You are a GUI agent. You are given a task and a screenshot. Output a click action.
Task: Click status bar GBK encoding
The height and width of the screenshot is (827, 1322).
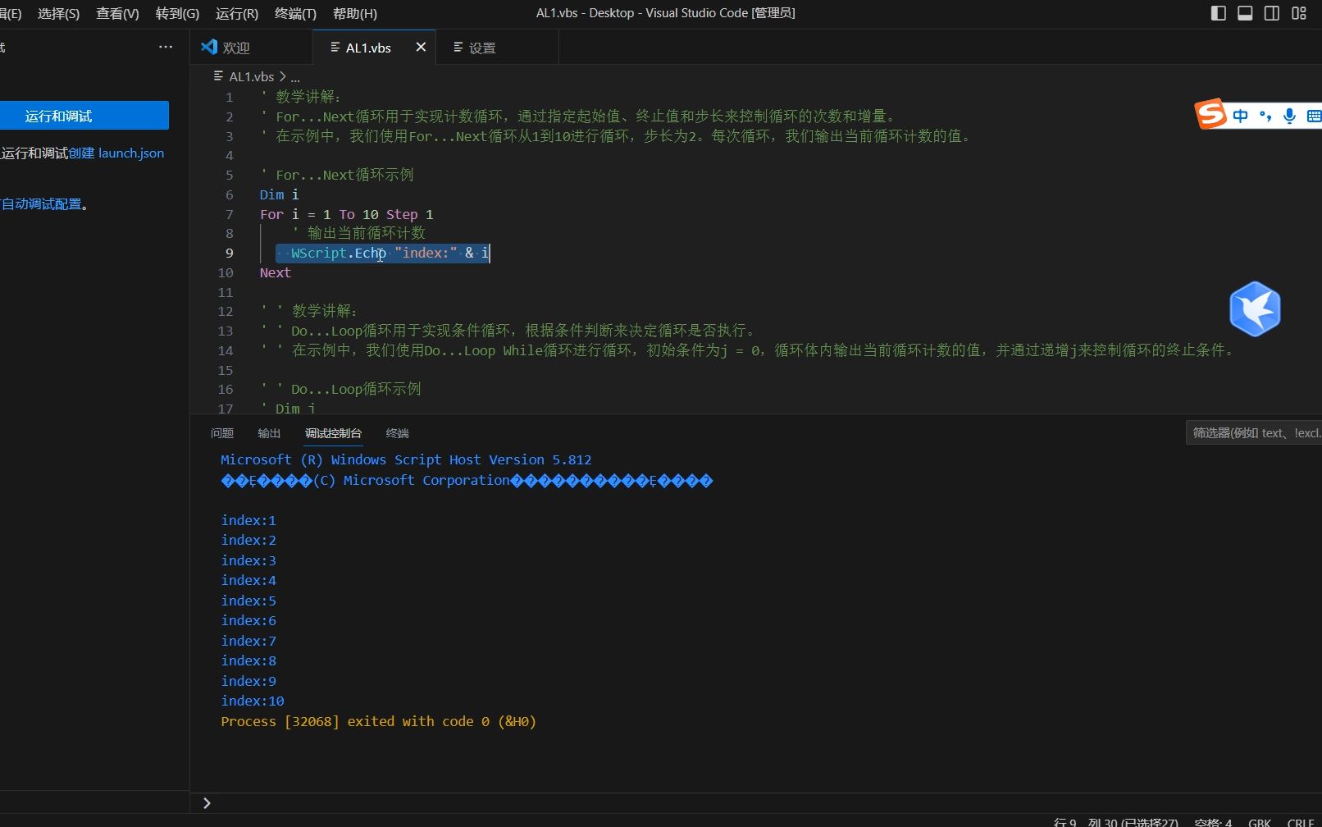click(x=1260, y=822)
